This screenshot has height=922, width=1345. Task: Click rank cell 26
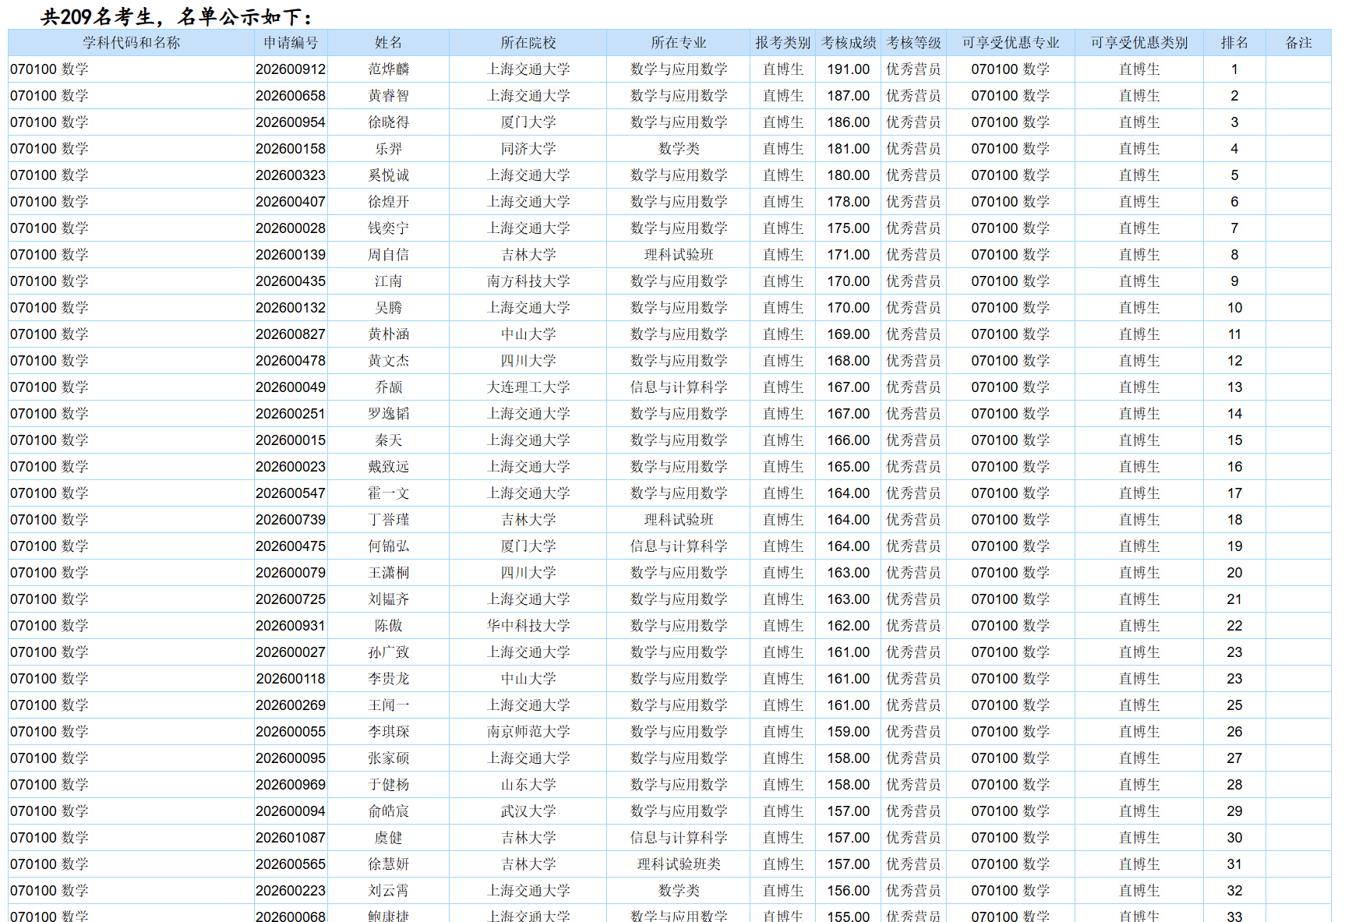click(x=1234, y=732)
